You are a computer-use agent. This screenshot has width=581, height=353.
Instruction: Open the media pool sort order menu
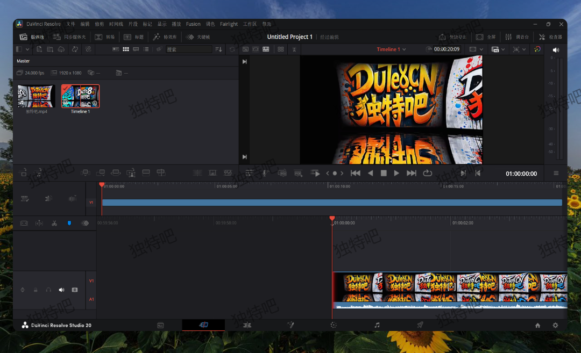pyautogui.click(x=218, y=49)
